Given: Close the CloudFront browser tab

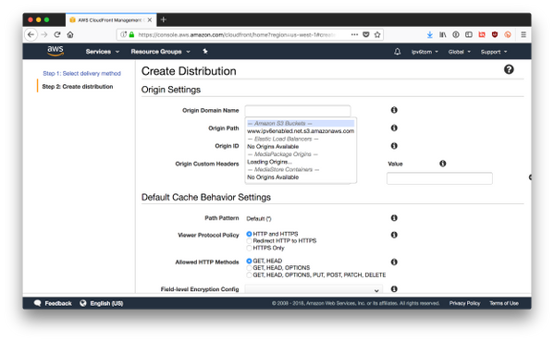Looking at the screenshot, I should 150,20.
